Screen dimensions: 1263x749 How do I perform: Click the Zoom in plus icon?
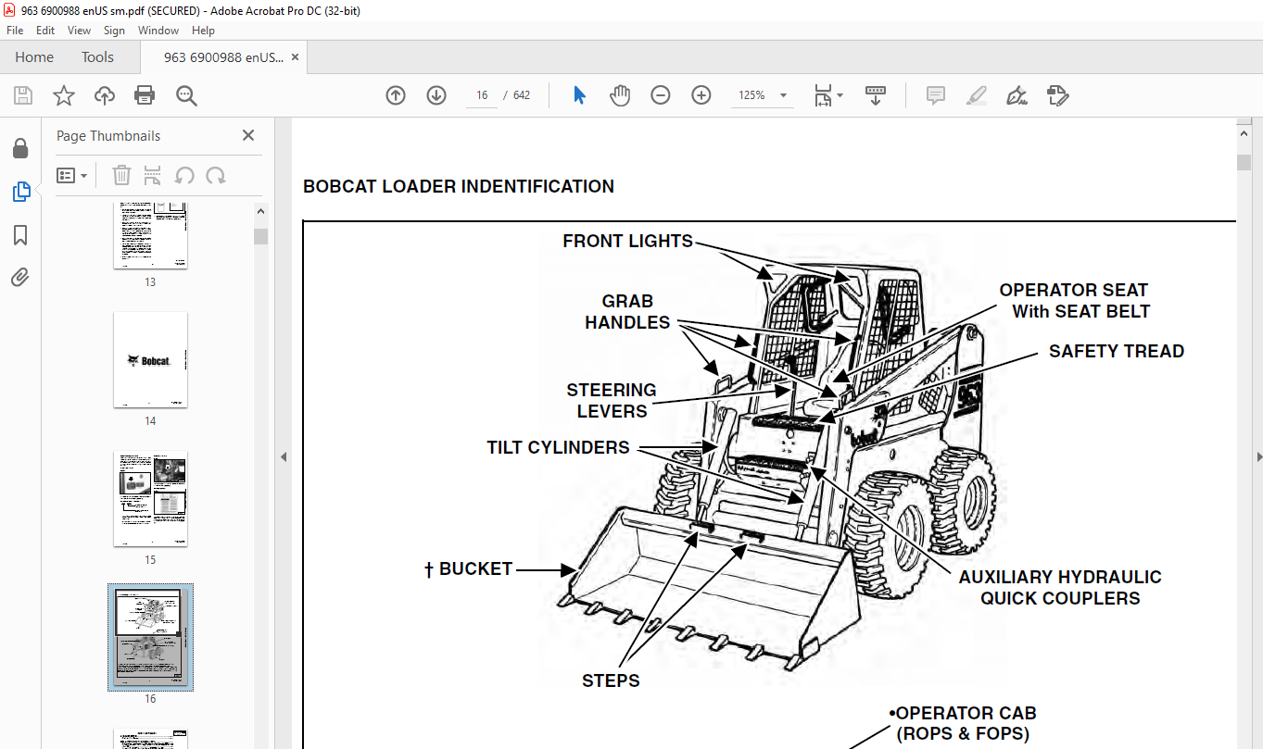(701, 95)
